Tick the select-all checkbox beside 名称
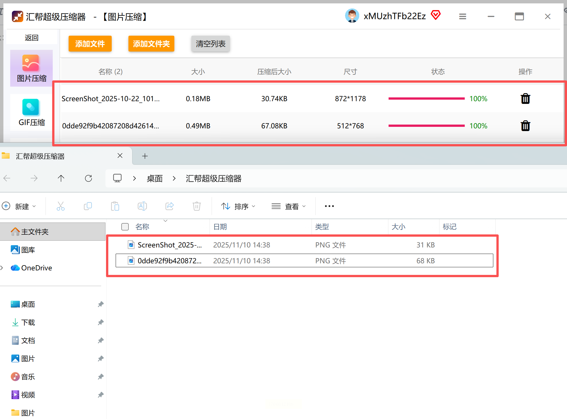Screen dimensions: 567x419 point(125,227)
